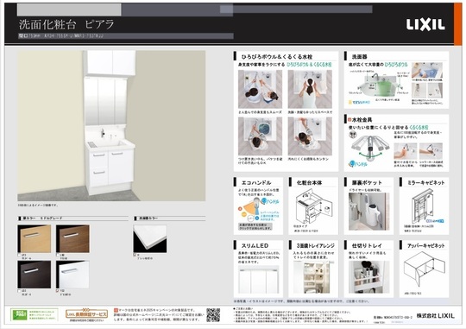Click the main vanity product render image
The image size is (466, 329).
tap(111, 125)
